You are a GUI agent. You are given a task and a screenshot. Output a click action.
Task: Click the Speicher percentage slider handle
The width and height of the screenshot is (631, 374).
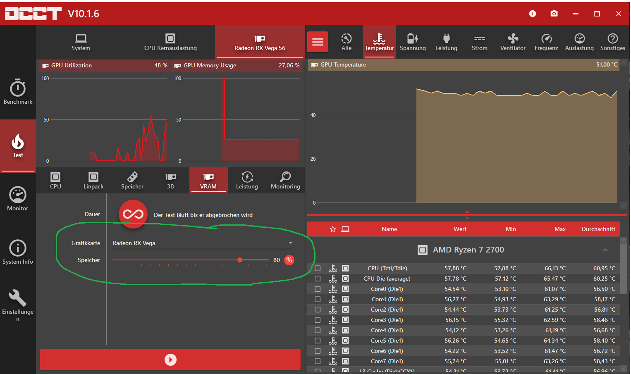point(240,260)
